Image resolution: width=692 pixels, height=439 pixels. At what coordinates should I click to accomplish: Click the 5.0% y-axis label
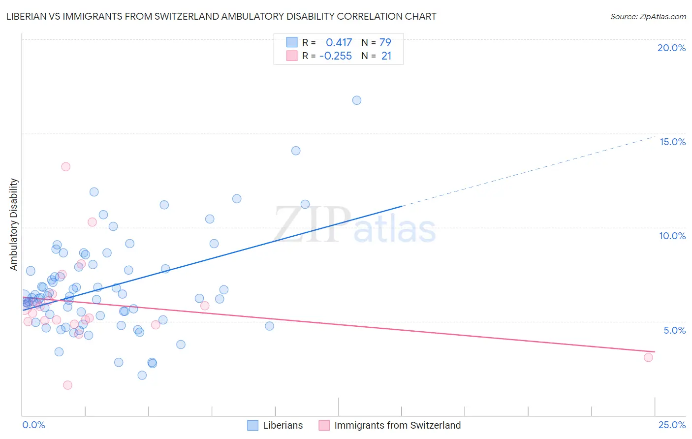tap(674, 330)
